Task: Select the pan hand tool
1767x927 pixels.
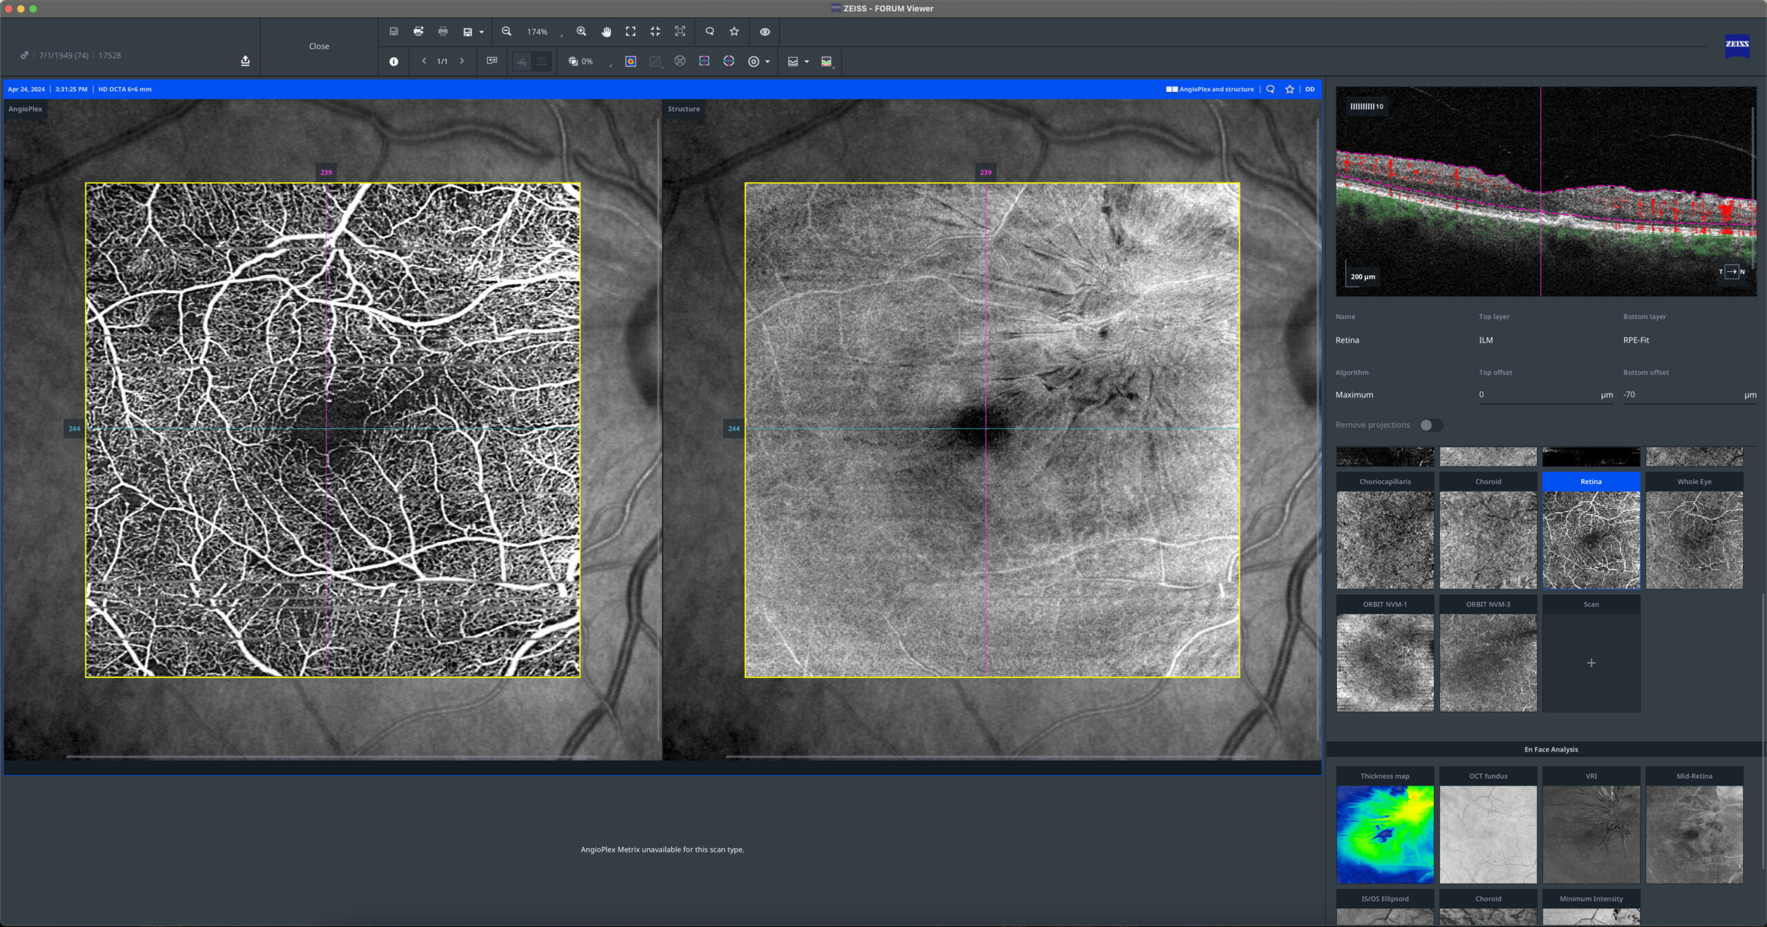Action: (606, 32)
